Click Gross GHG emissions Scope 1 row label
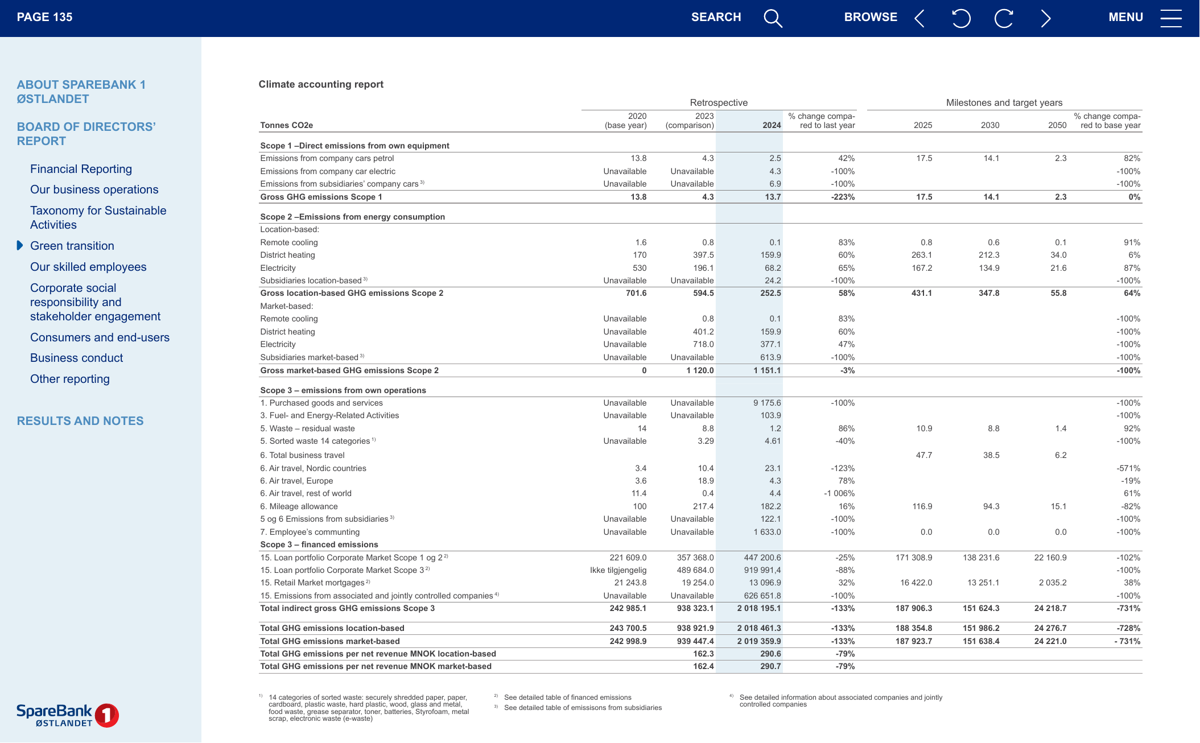The image size is (1200, 743). pos(321,197)
